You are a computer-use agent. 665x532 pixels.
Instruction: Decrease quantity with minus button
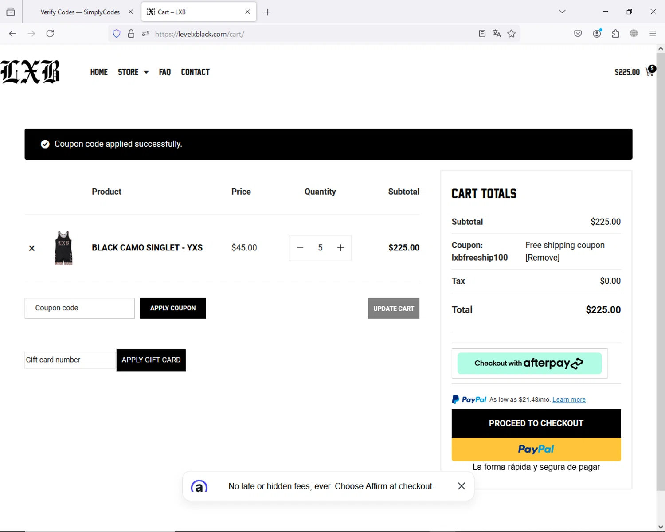pos(300,248)
